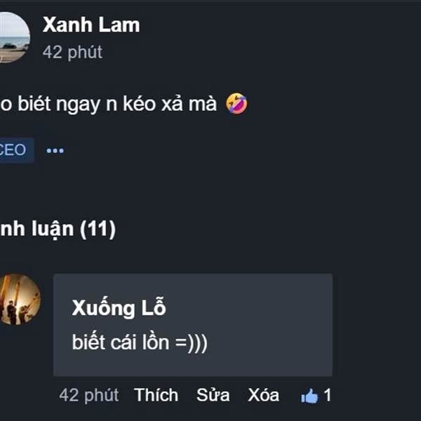Open Xanh Lam's profile picture
Screen dimensions: 421x421
coord(13,37)
